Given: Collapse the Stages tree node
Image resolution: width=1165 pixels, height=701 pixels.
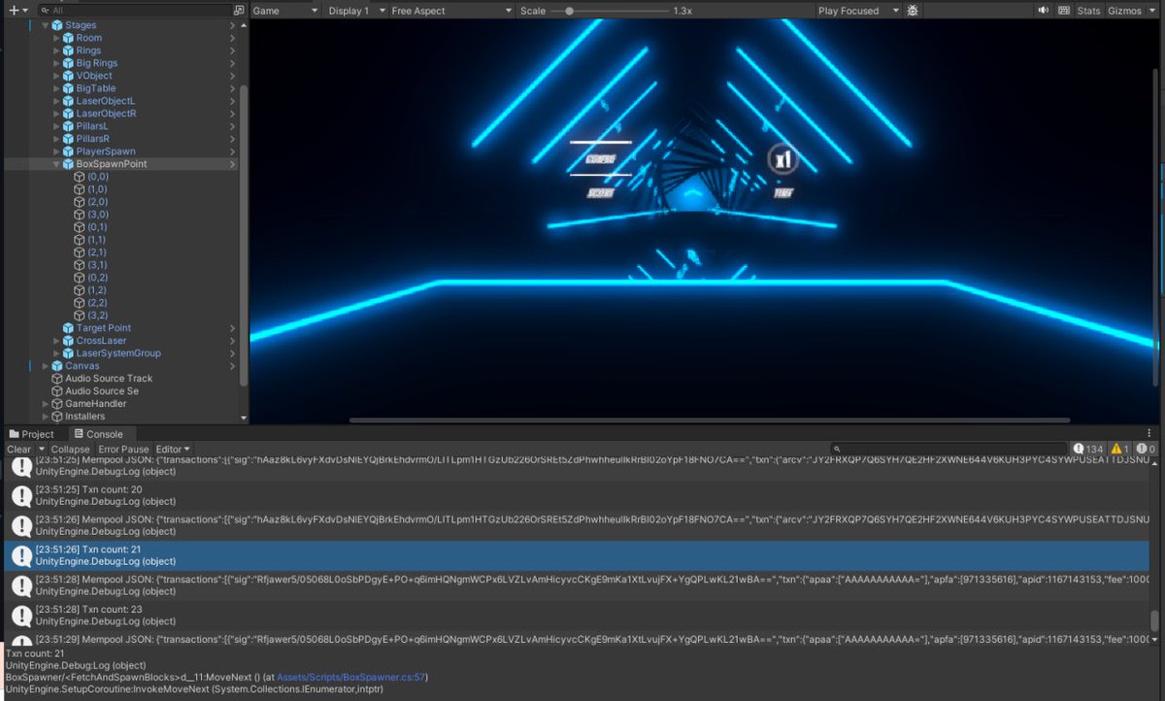Looking at the screenshot, I should (x=46, y=25).
